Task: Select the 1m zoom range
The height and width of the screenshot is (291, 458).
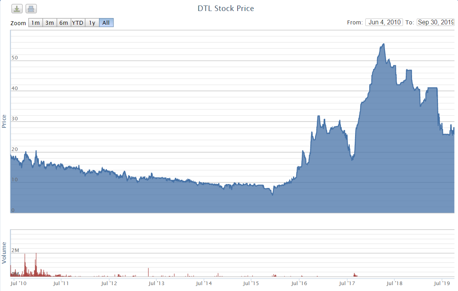Action: [35, 23]
